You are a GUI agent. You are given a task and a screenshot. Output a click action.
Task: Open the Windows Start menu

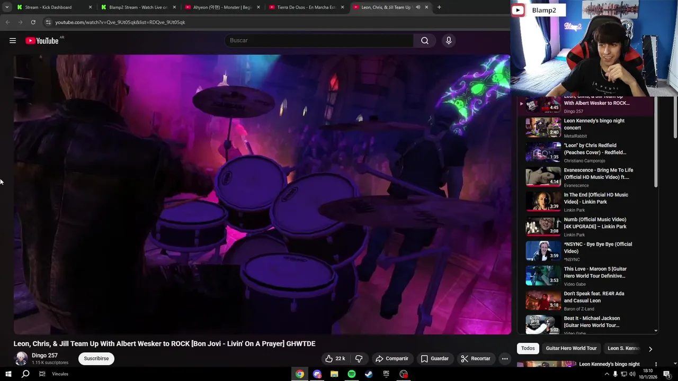tap(8, 374)
